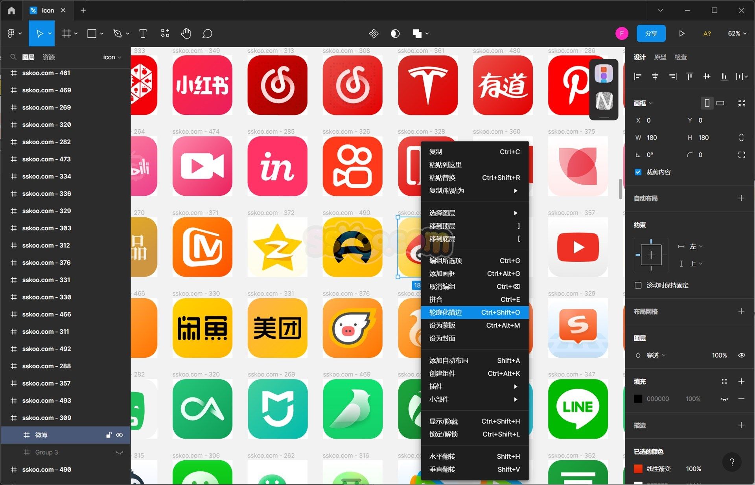Screen dimensions: 755x485
Task: Select the Text tool
Action: [143, 34]
